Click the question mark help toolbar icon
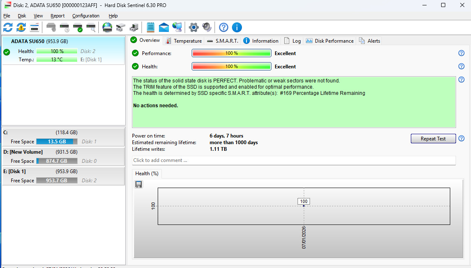471x268 pixels. 224,28
